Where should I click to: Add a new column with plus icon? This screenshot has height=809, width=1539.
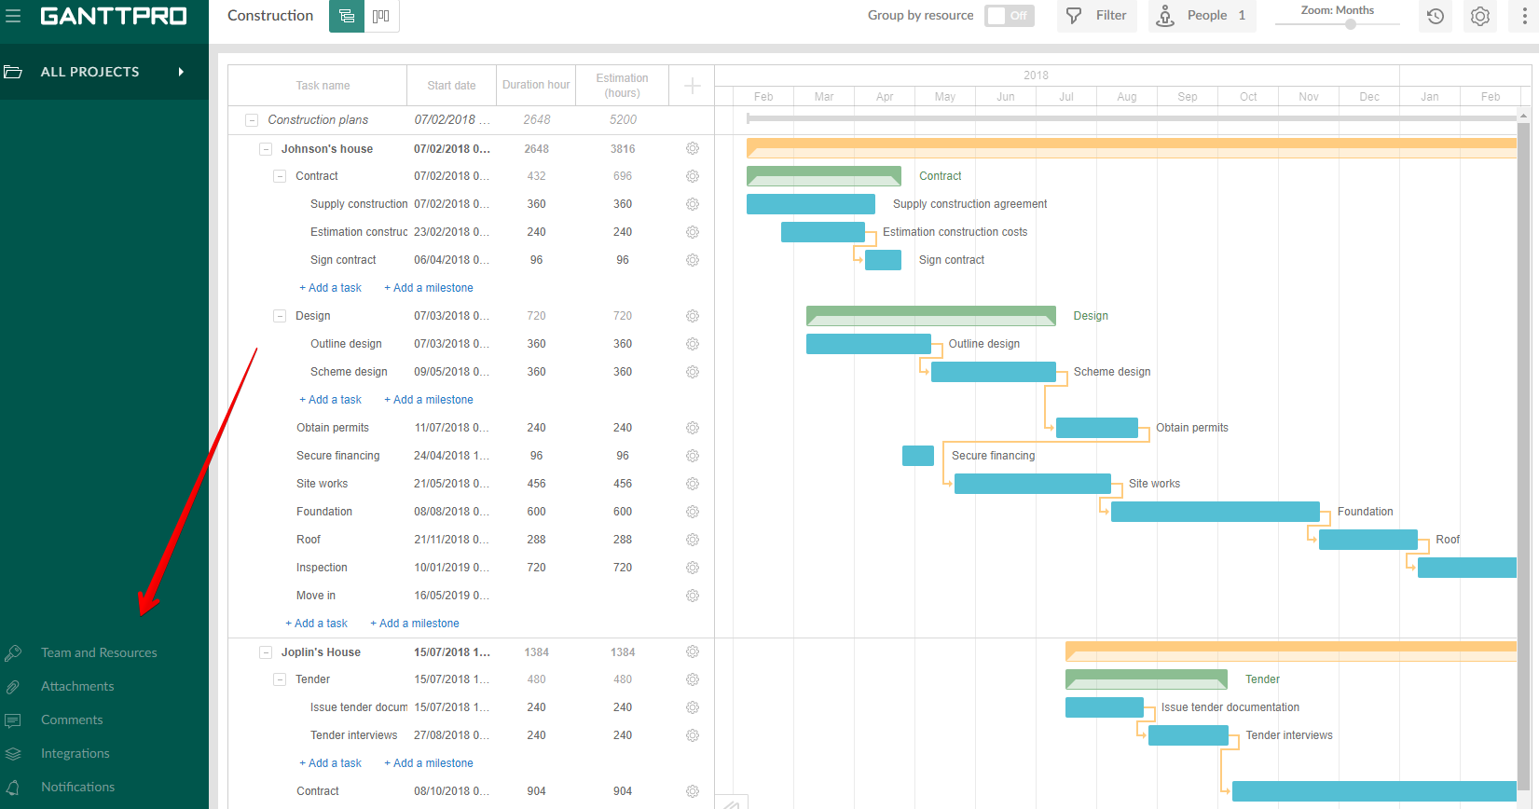692,86
